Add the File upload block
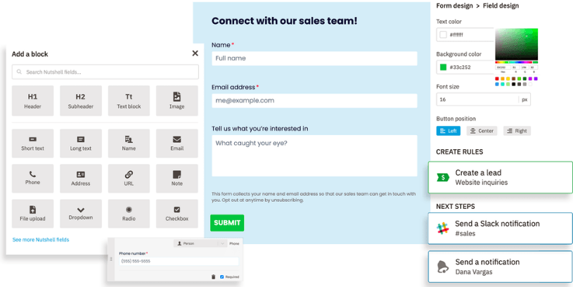The height and width of the screenshot is (287, 573). pyautogui.click(x=33, y=213)
